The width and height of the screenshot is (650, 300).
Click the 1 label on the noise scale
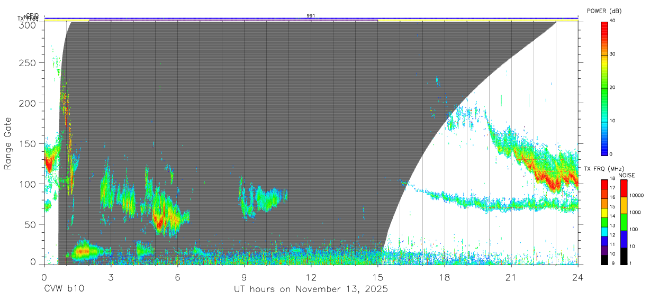point(630,263)
